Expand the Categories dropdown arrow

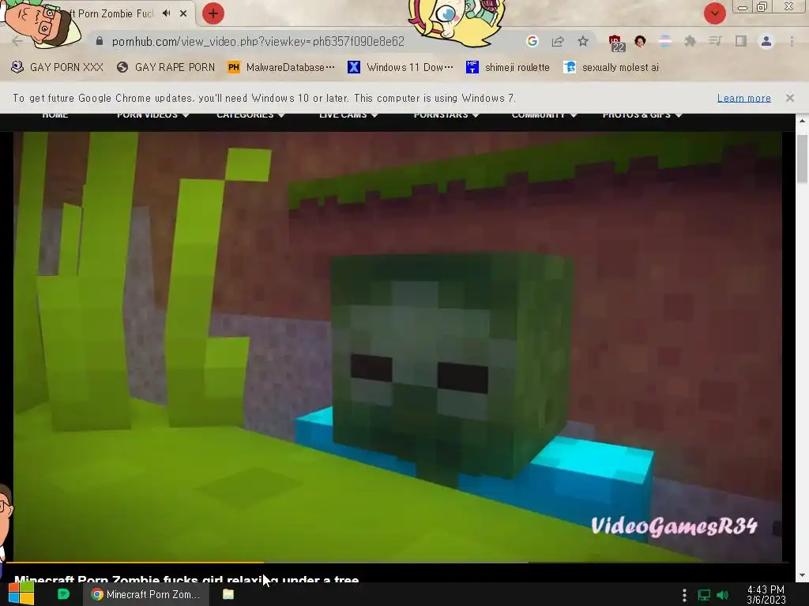[x=281, y=115]
